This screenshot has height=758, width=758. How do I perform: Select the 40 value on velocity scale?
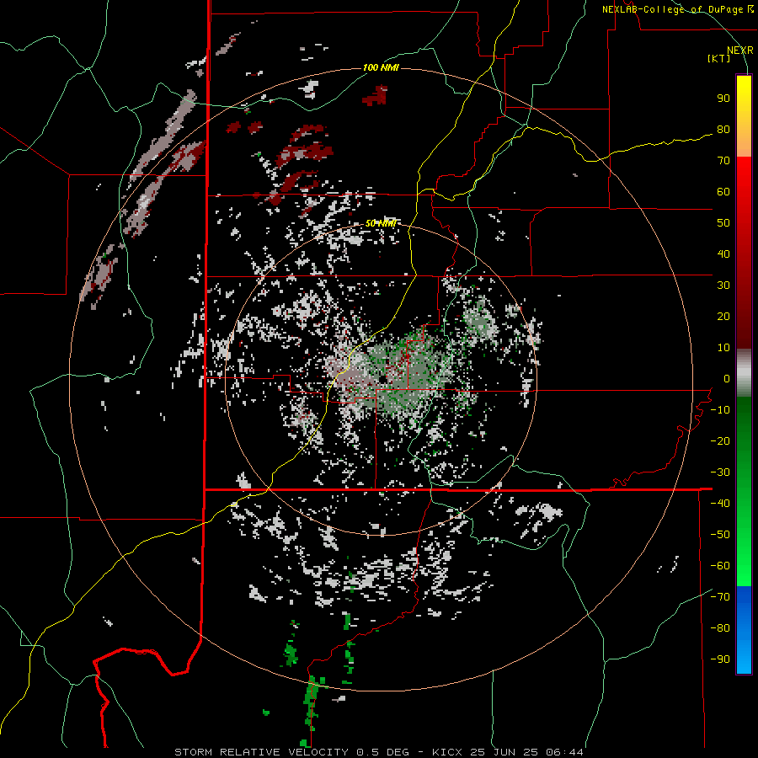[723, 254]
